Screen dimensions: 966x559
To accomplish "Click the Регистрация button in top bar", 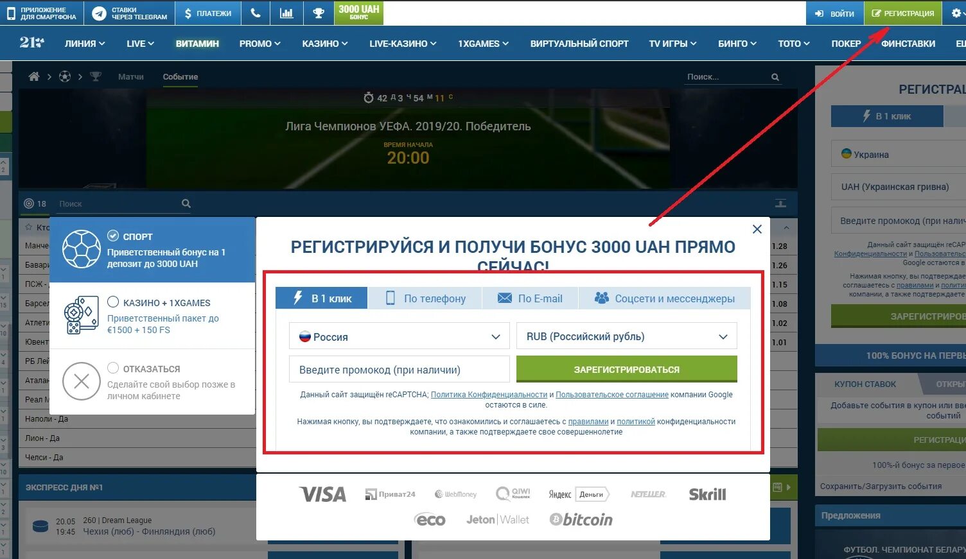I will 902,13.
